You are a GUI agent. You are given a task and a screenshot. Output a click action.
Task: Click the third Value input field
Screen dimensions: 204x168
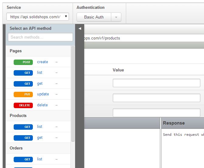(156, 113)
